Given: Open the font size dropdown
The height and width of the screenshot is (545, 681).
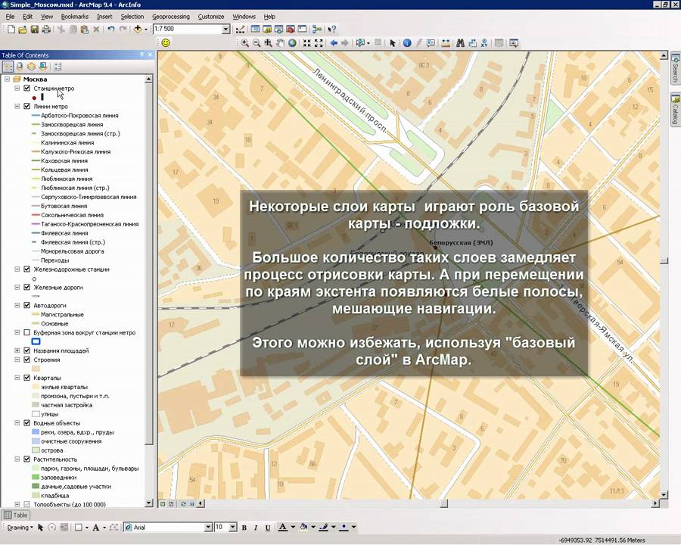Looking at the screenshot, I should point(233,527).
